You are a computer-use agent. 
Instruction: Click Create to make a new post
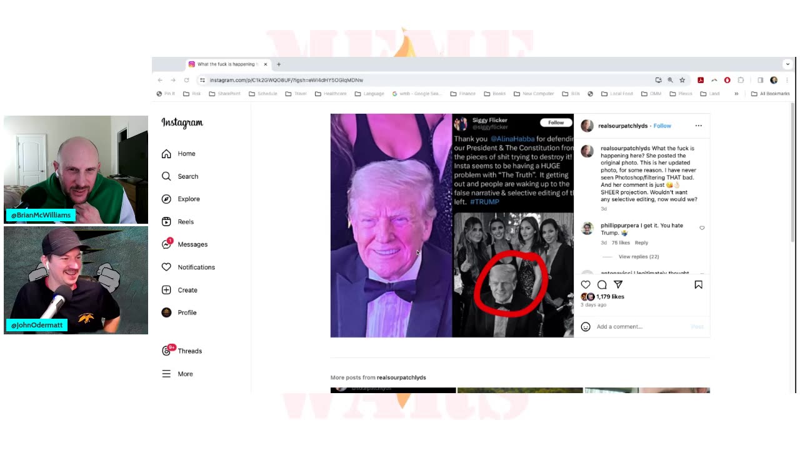(x=179, y=290)
